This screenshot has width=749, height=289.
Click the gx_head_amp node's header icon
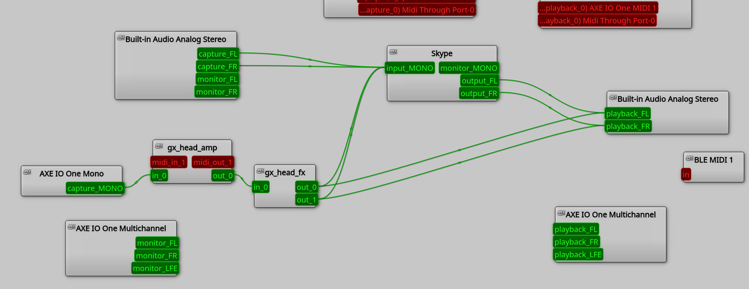[x=159, y=147]
